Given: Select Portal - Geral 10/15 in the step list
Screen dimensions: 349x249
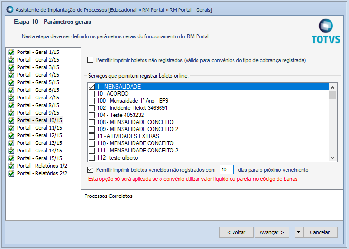Looking at the screenshot, I should click(x=39, y=120).
